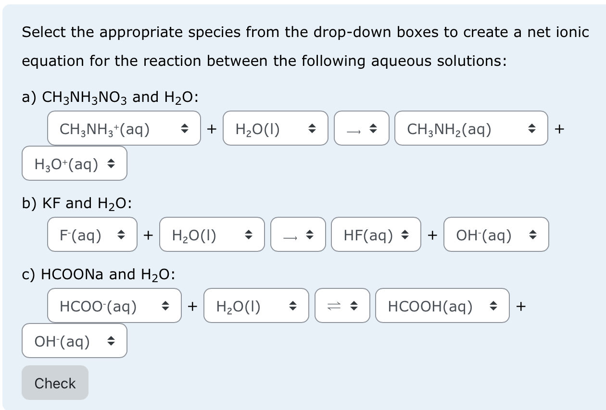
Task: Open the HF(aq) dropdown
Action: click(375, 235)
